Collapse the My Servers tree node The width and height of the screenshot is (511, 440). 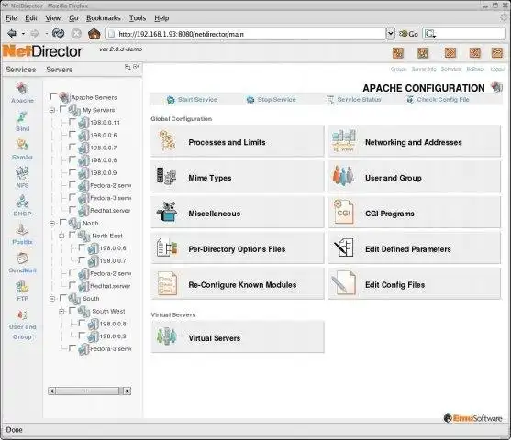(52, 110)
